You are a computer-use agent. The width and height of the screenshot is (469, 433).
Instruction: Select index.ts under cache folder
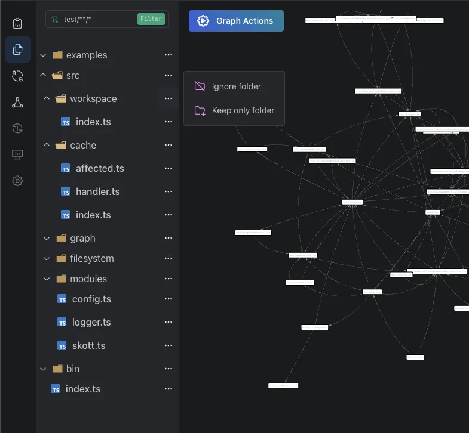(93, 215)
